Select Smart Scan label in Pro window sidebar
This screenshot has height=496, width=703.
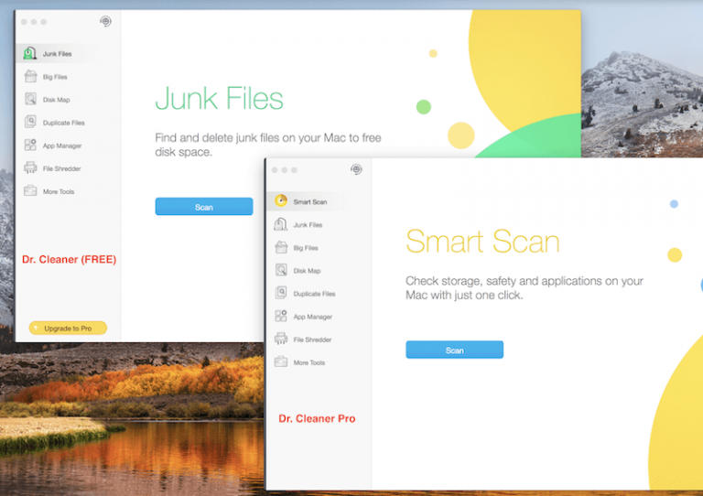[310, 202]
